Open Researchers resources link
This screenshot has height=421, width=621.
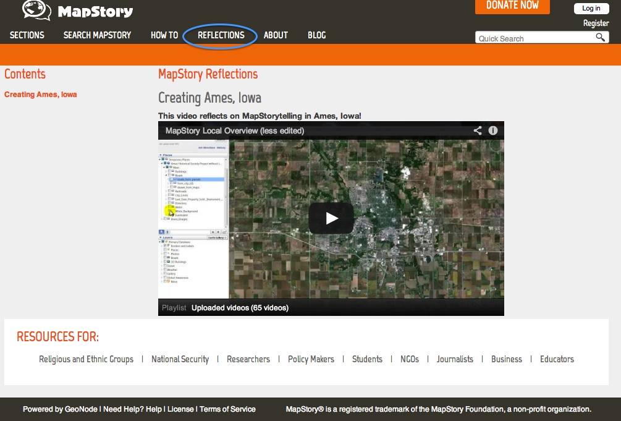(x=248, y=359)
